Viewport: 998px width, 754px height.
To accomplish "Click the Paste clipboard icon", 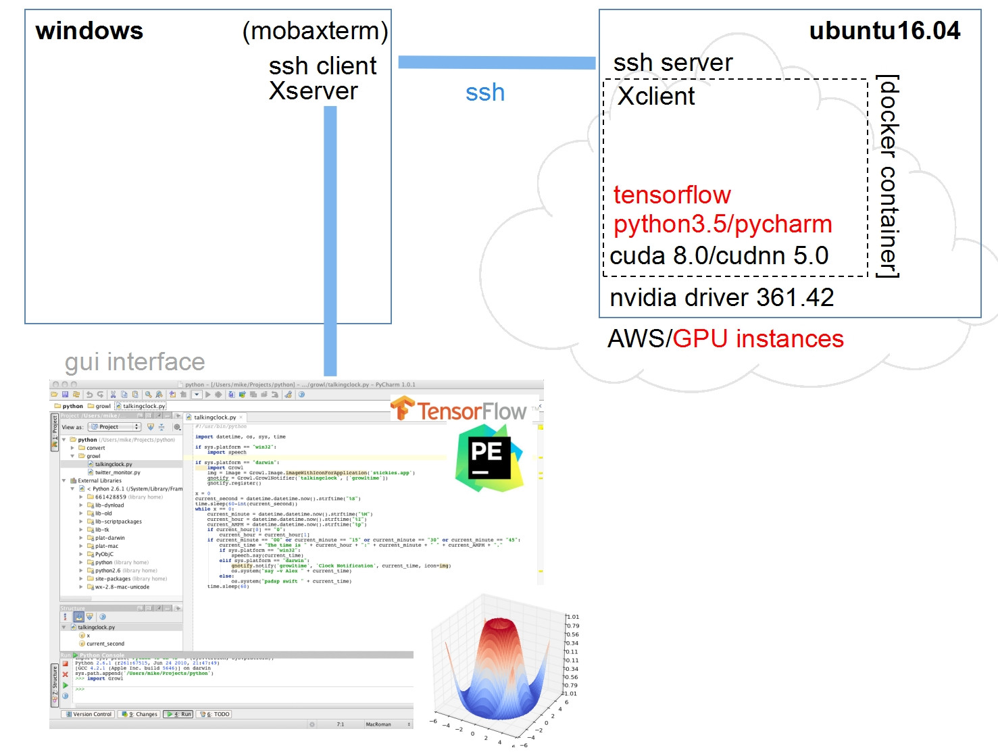I will coord(135,395).
